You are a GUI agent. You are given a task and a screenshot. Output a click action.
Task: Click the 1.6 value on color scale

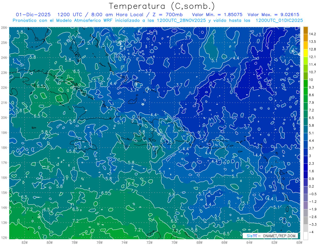pos(311,171)
